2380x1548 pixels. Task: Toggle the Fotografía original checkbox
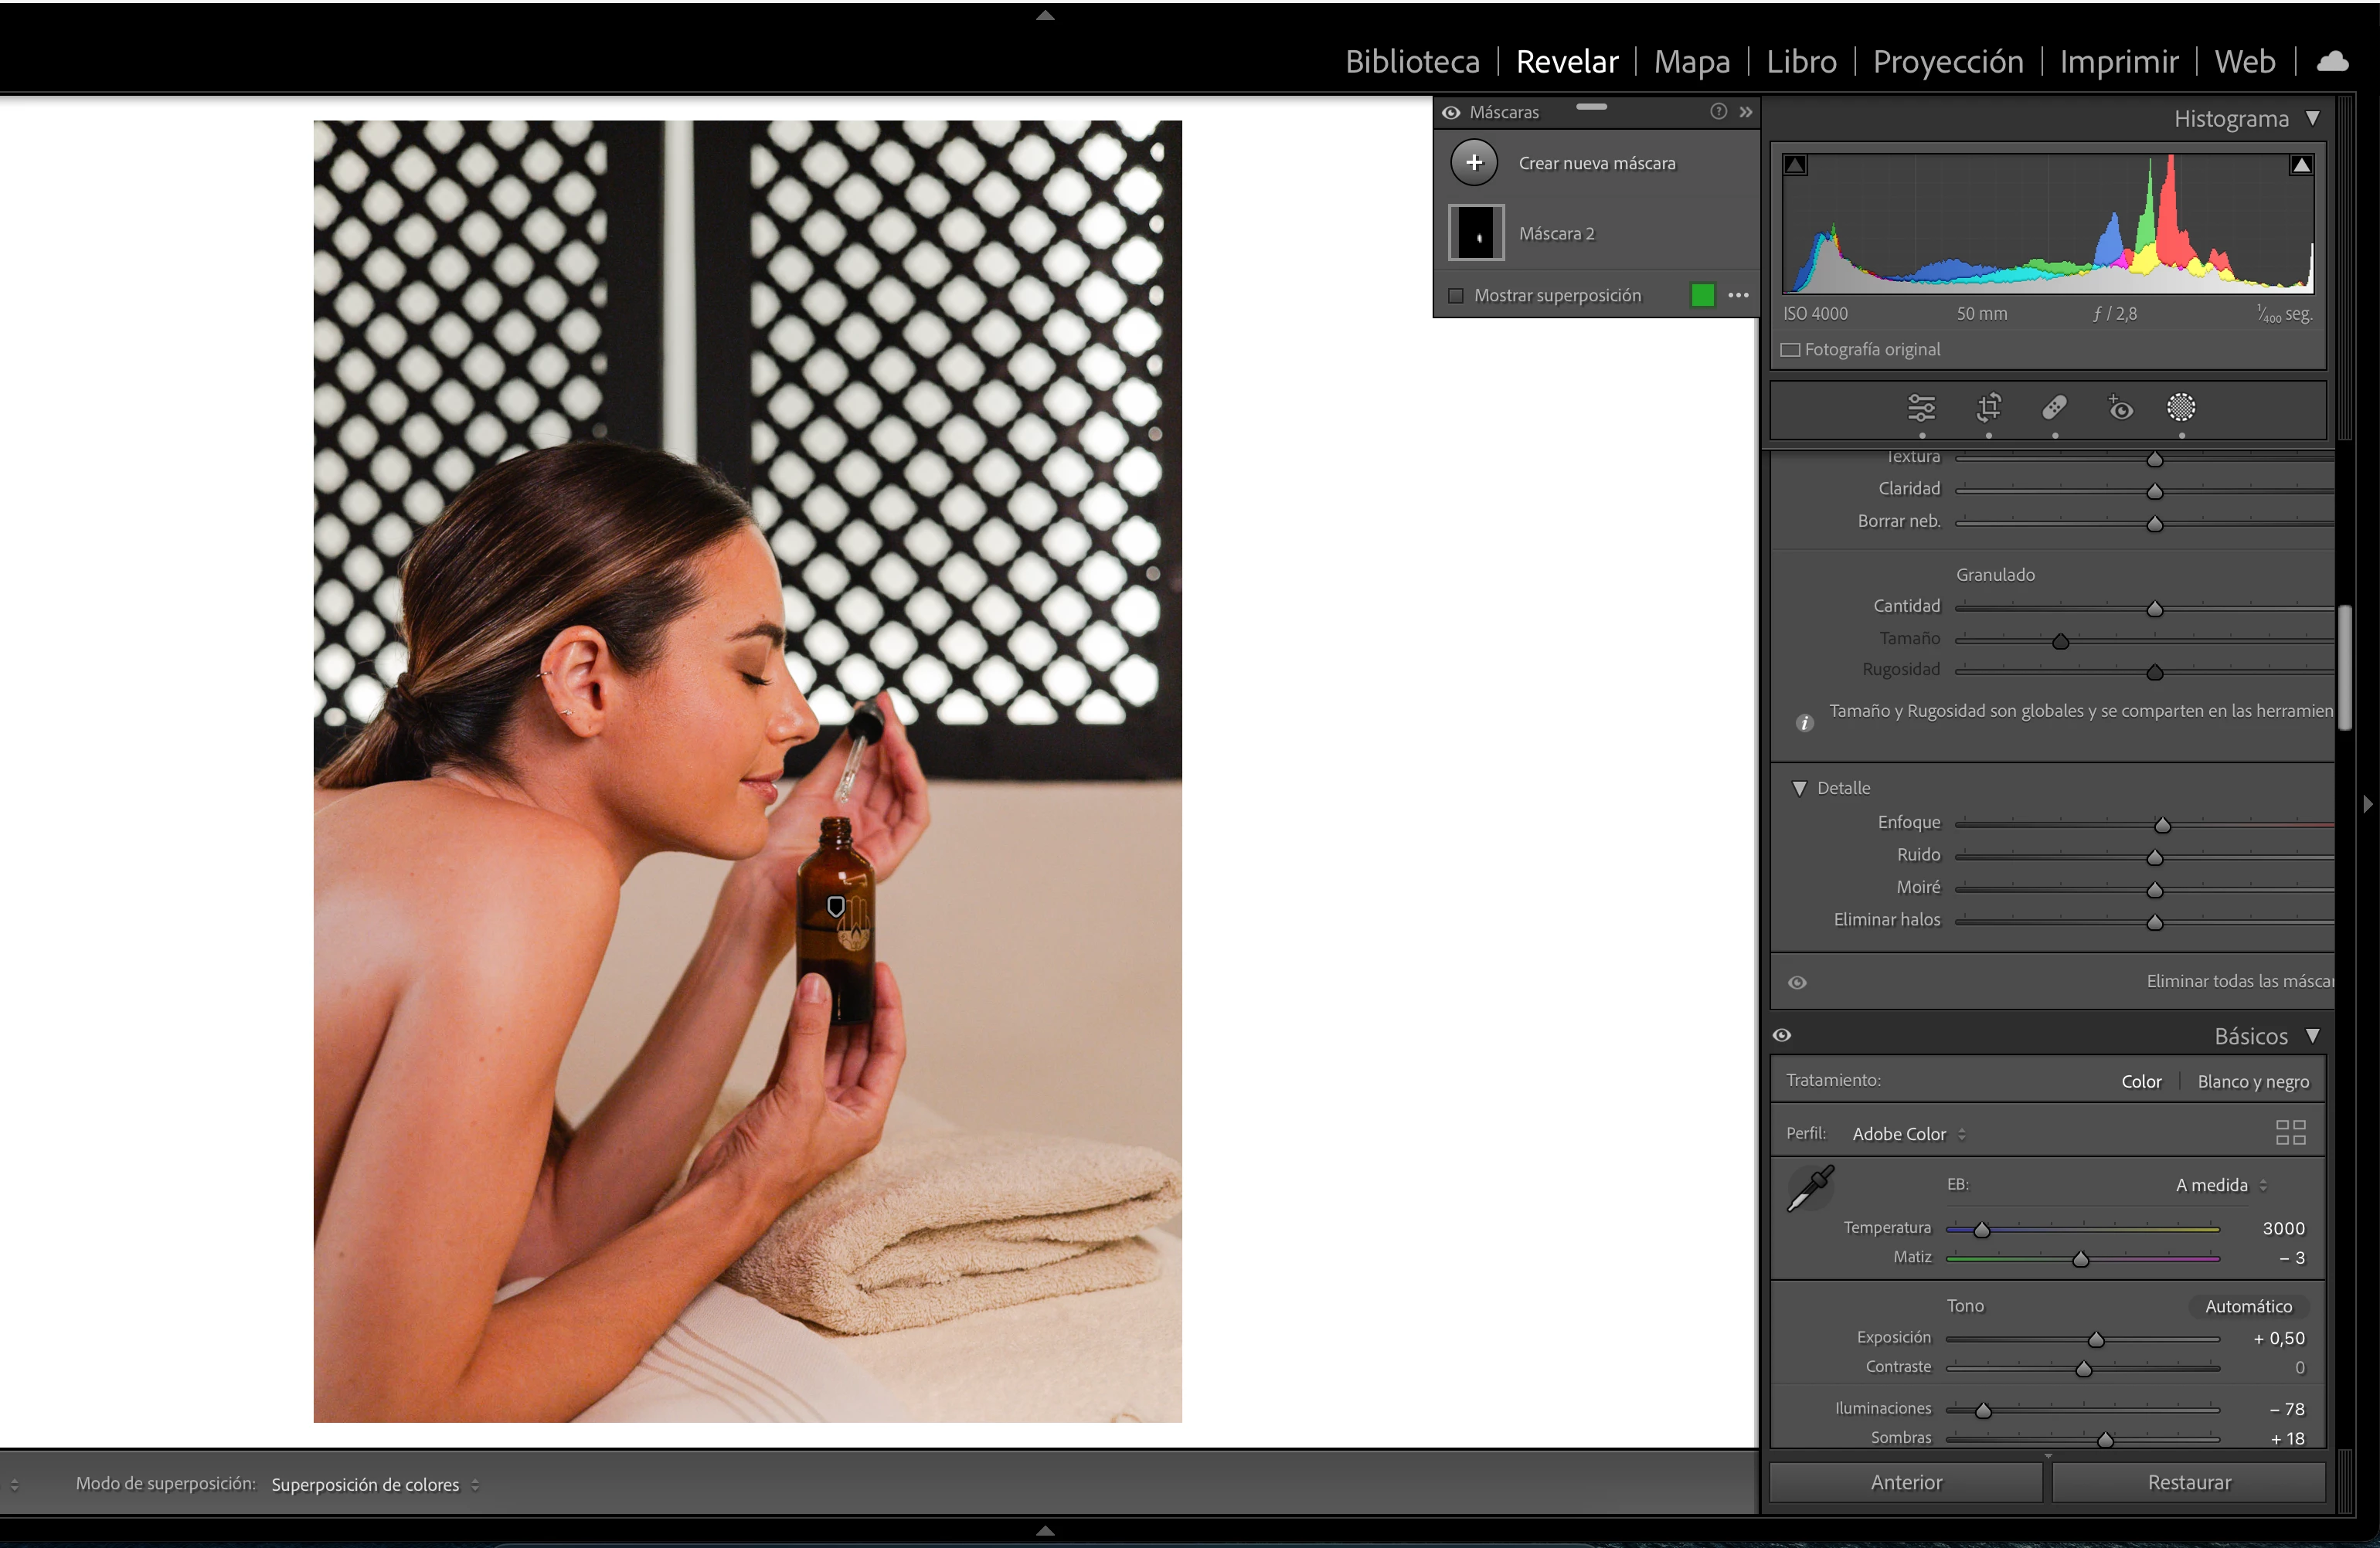point(1790,350)
